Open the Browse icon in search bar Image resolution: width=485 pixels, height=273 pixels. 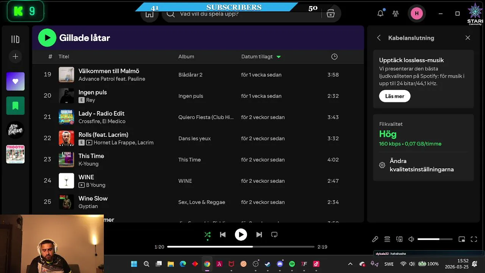(x=331, y=14)
